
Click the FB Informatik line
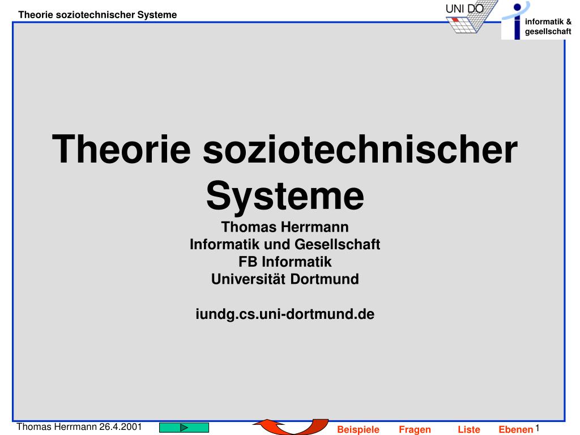[285, 262]
